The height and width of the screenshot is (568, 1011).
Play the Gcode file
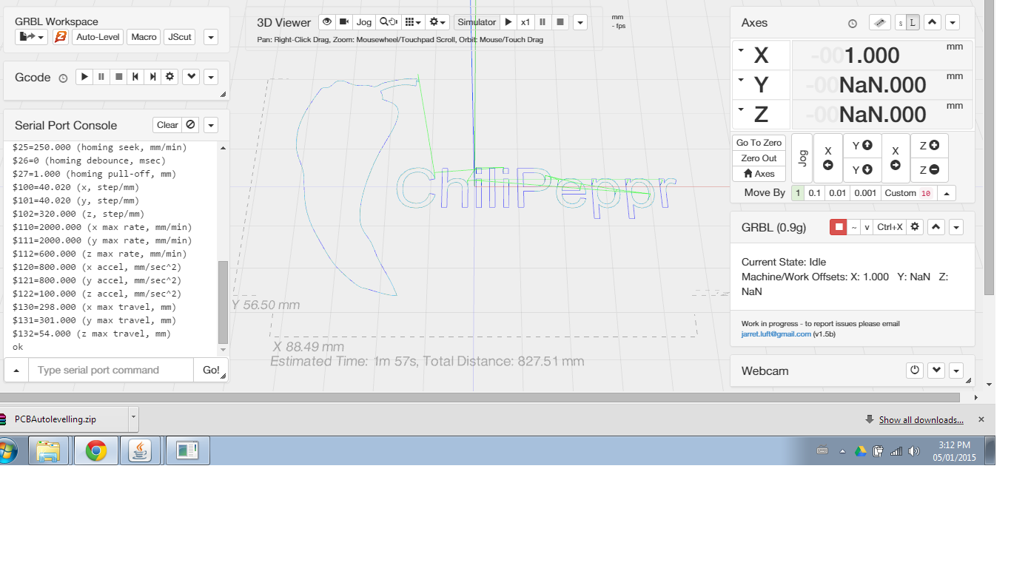(x=84, y=77)
